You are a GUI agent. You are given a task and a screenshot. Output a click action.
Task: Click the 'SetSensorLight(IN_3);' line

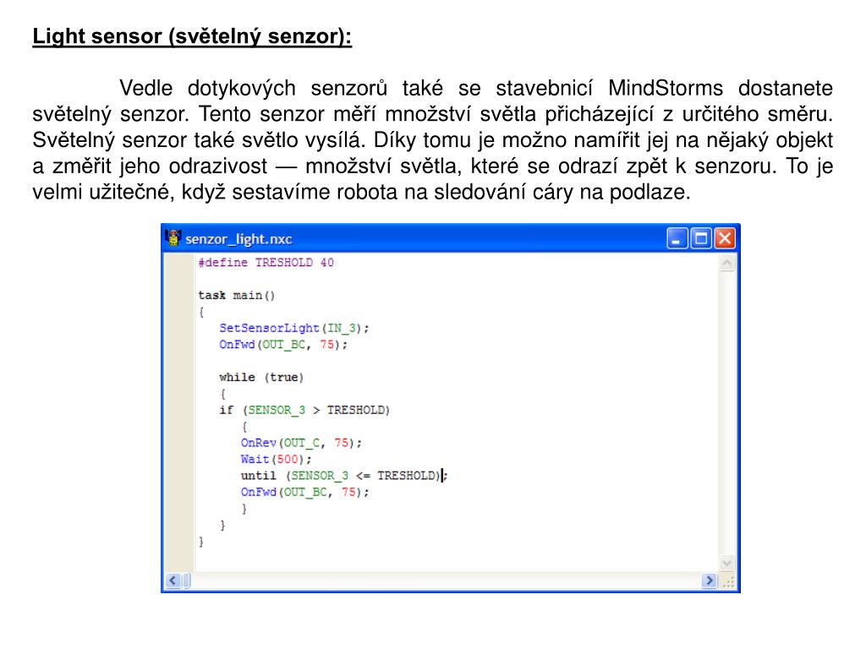(x=294, y=329)
